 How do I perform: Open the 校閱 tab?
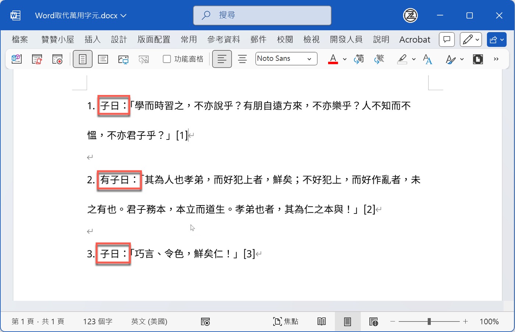[x=285, y=39]
